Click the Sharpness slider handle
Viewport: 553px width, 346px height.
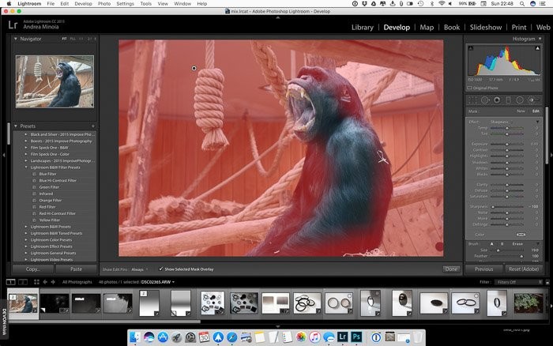493,207
